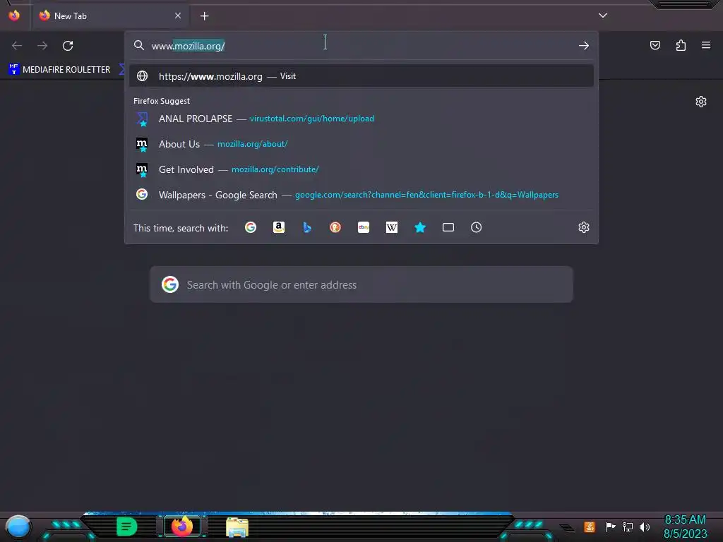The width and height of the screenshot is (723, 542).
Task: Open a new tab with plus button
Action: click(204, 16)
